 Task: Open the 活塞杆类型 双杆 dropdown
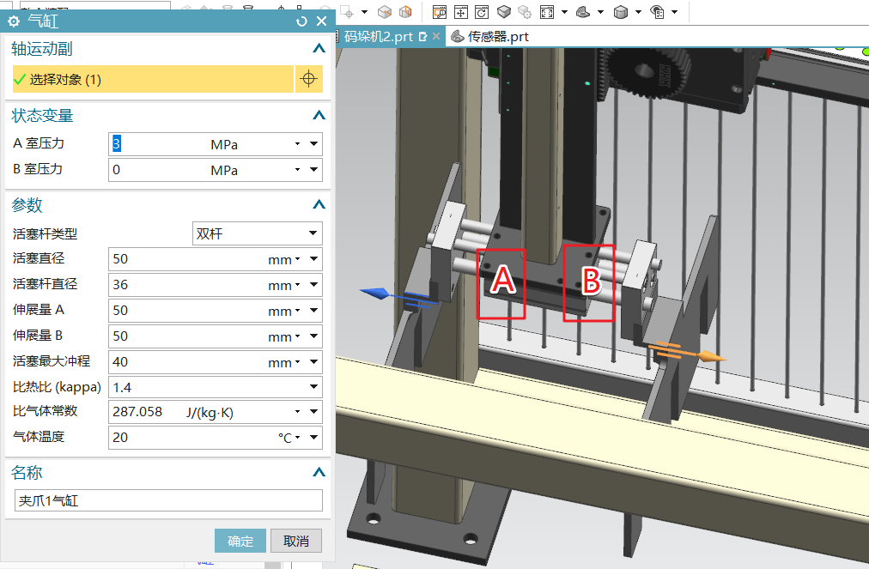[257, 233]
